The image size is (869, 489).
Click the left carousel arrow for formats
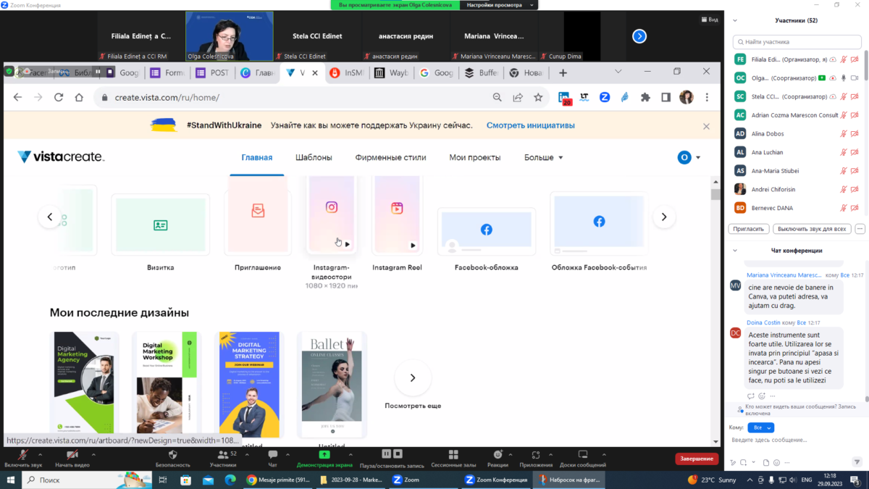50,217
